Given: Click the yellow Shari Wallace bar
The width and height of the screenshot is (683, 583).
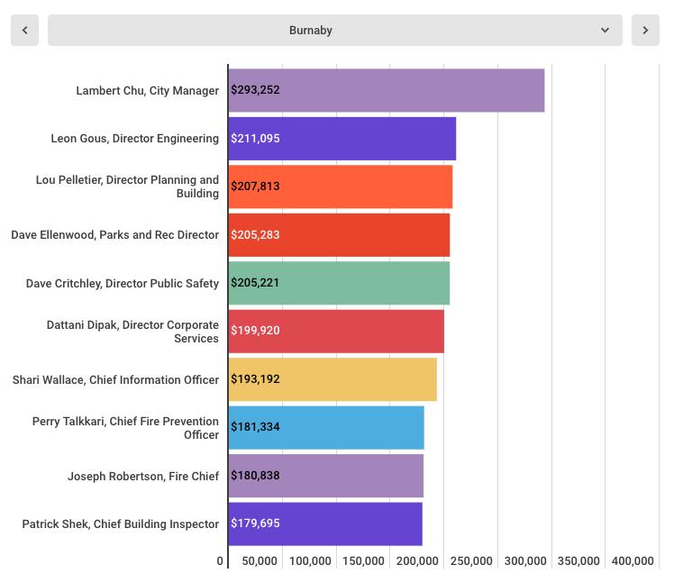Looking at the screenshot, I should (332, 379).
